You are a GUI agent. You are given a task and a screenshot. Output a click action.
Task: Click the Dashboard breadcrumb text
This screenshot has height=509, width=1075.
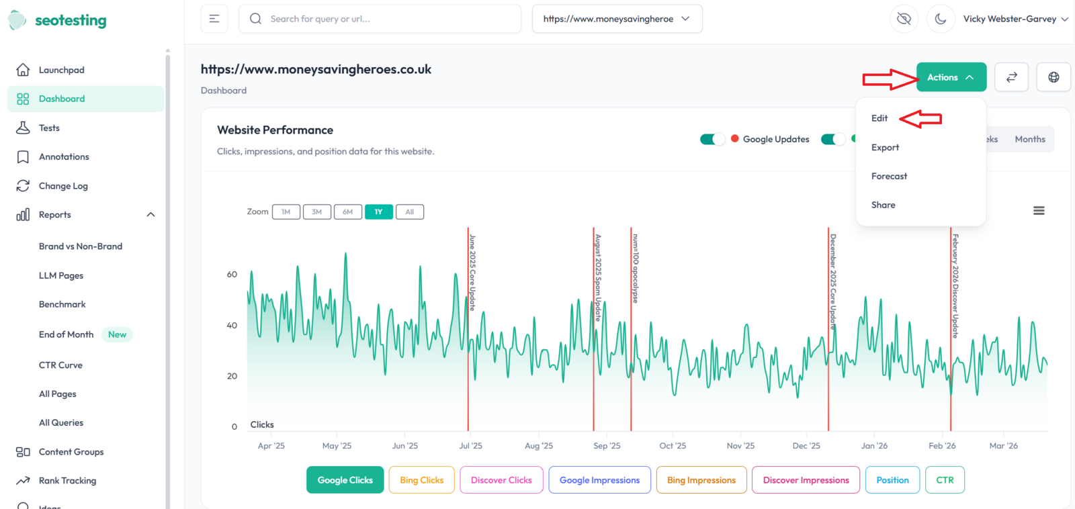point(224,91)
